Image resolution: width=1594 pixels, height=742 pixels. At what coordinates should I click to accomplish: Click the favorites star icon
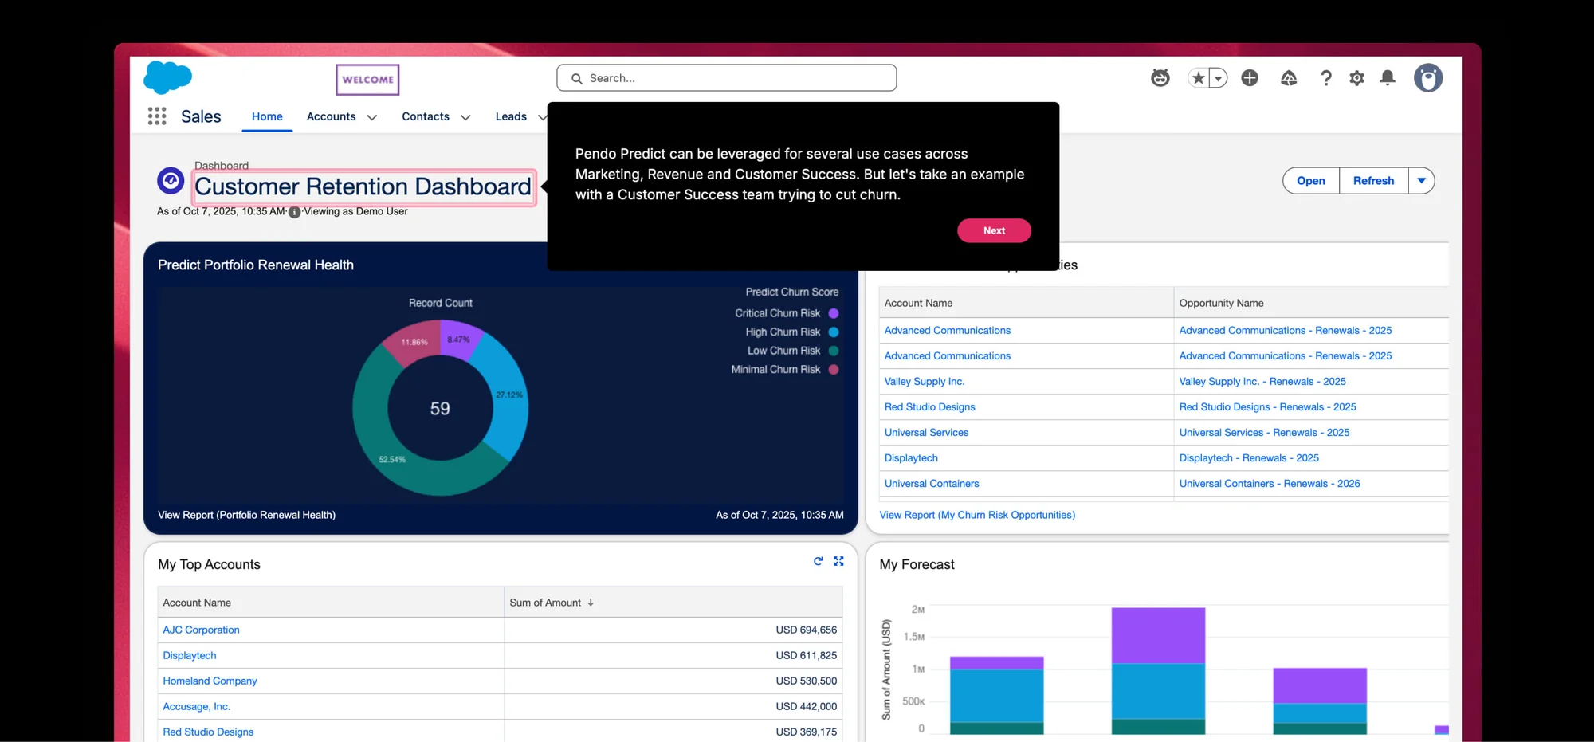tap(1198, 78)
